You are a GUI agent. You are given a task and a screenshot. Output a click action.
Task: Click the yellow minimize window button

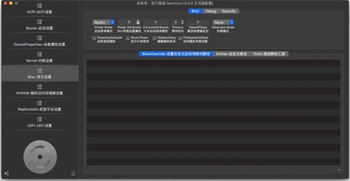click(11, 3)
